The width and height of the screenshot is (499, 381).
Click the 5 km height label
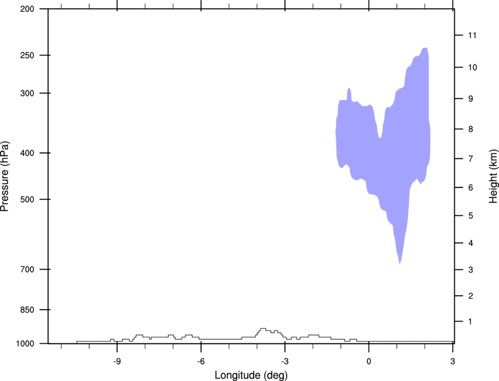[x=471, y=216]
